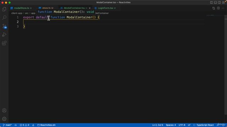
Task: Click the export keyword on line 1
Action: click(29, 17)
